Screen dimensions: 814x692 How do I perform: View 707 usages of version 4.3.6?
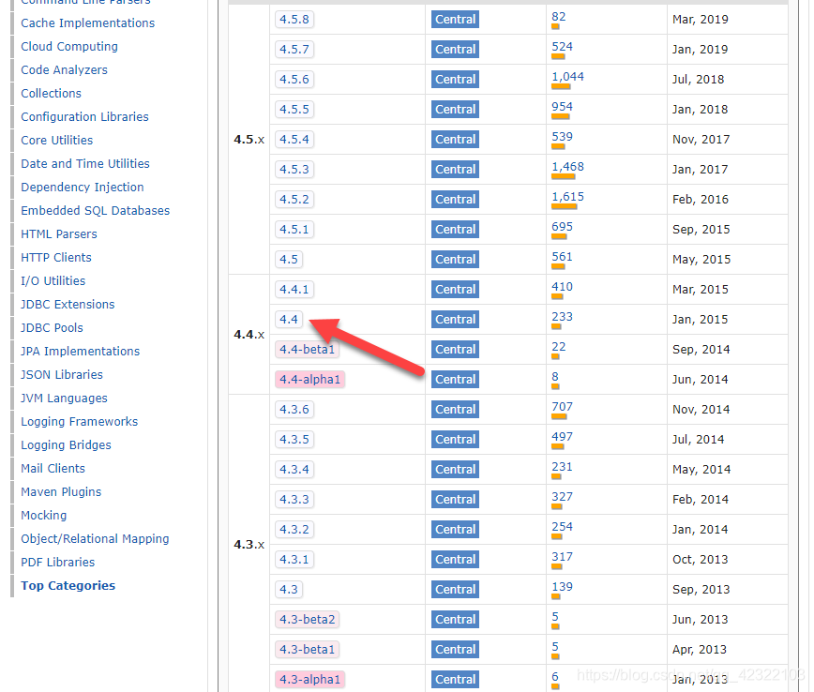coord(562,406)
